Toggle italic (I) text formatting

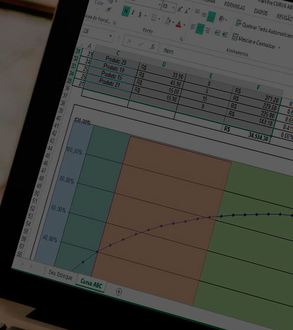[133, 13]
